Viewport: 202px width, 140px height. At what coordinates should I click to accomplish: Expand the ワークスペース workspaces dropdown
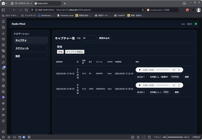[x=21, y=4]
